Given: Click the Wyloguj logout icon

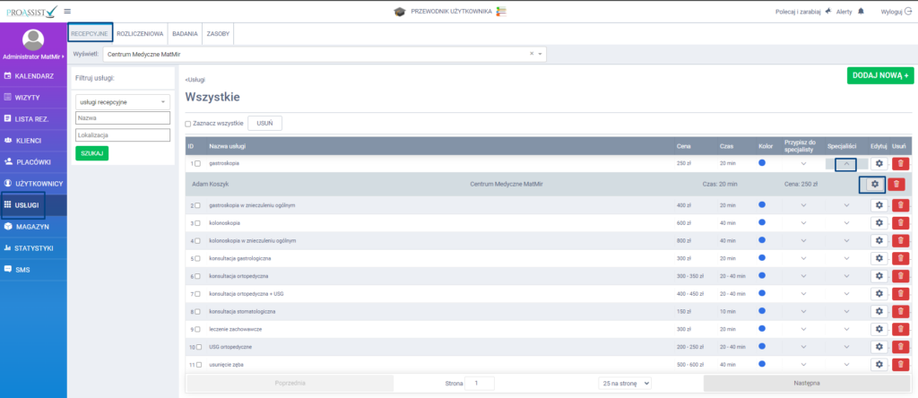Looking at the screenshot, I should click(x=906, y=11).
